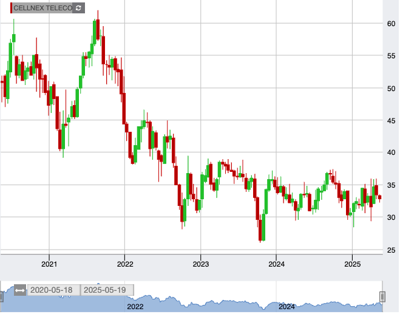Click the 55 price axis label

391,56
